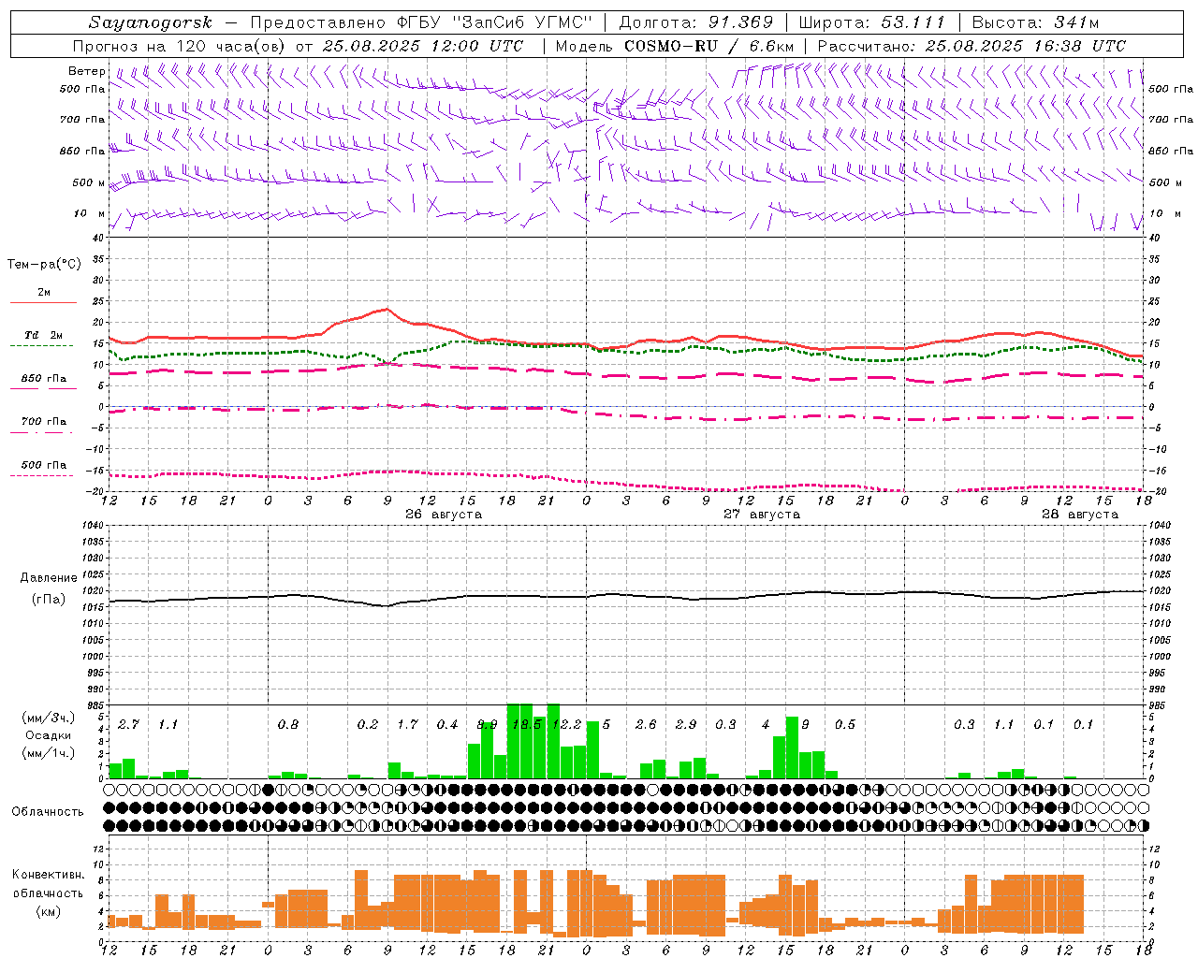
Task: Click the 'Давление' pressure panel label
Action: point(49,578)
